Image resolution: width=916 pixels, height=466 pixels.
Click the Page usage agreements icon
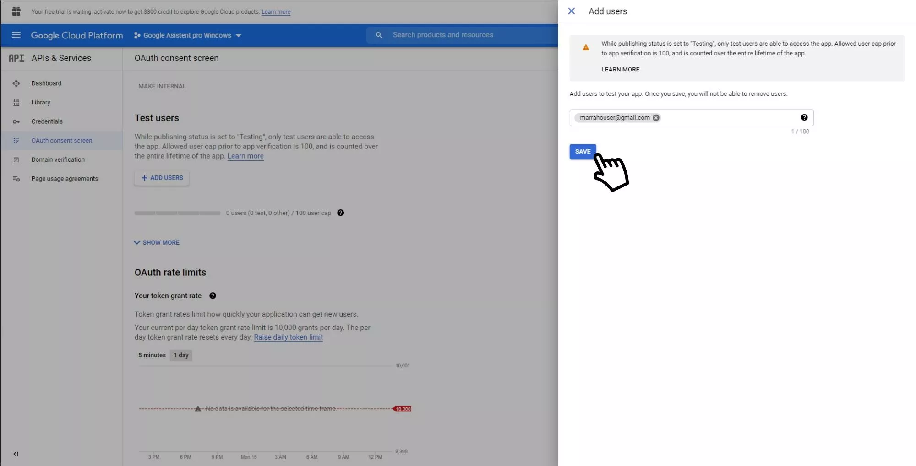click(x=16, y=179)
